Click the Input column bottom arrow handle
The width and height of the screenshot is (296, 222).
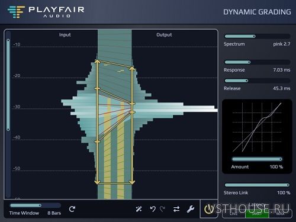97,182
